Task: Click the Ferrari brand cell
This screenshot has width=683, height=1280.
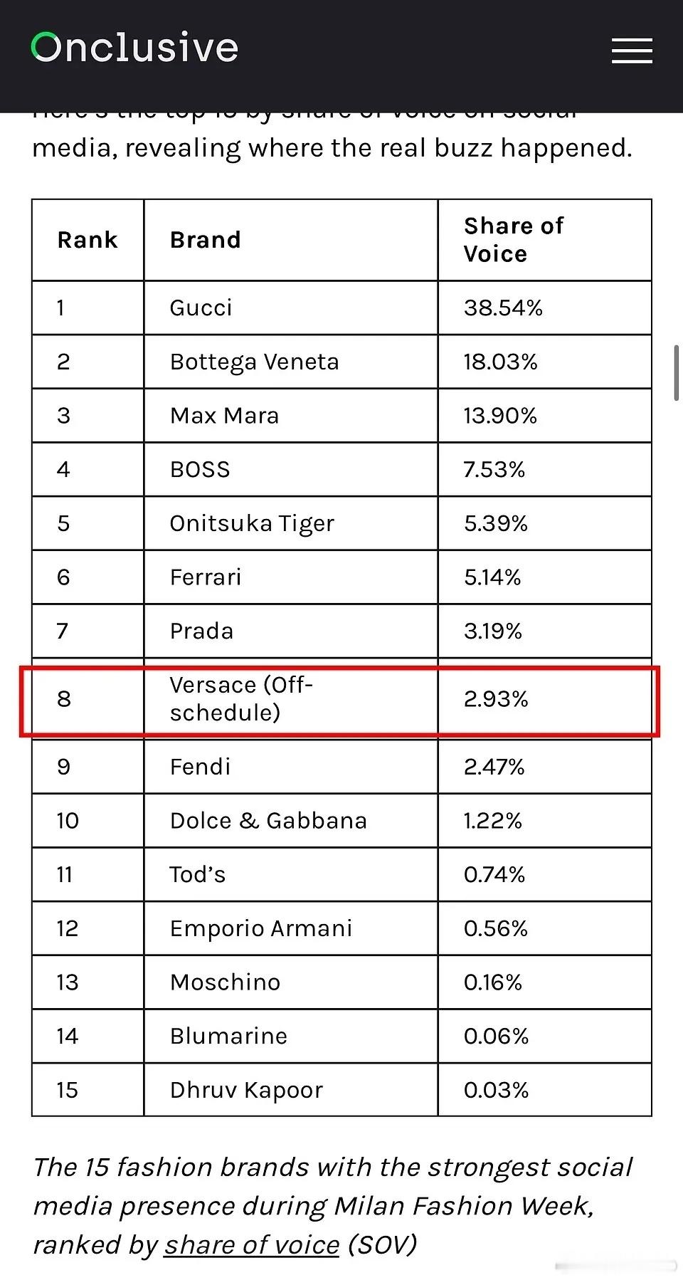Action: [x=206, y=577]
